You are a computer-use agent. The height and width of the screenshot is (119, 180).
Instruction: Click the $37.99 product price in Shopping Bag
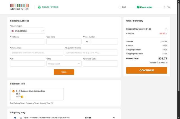point(88,118)
